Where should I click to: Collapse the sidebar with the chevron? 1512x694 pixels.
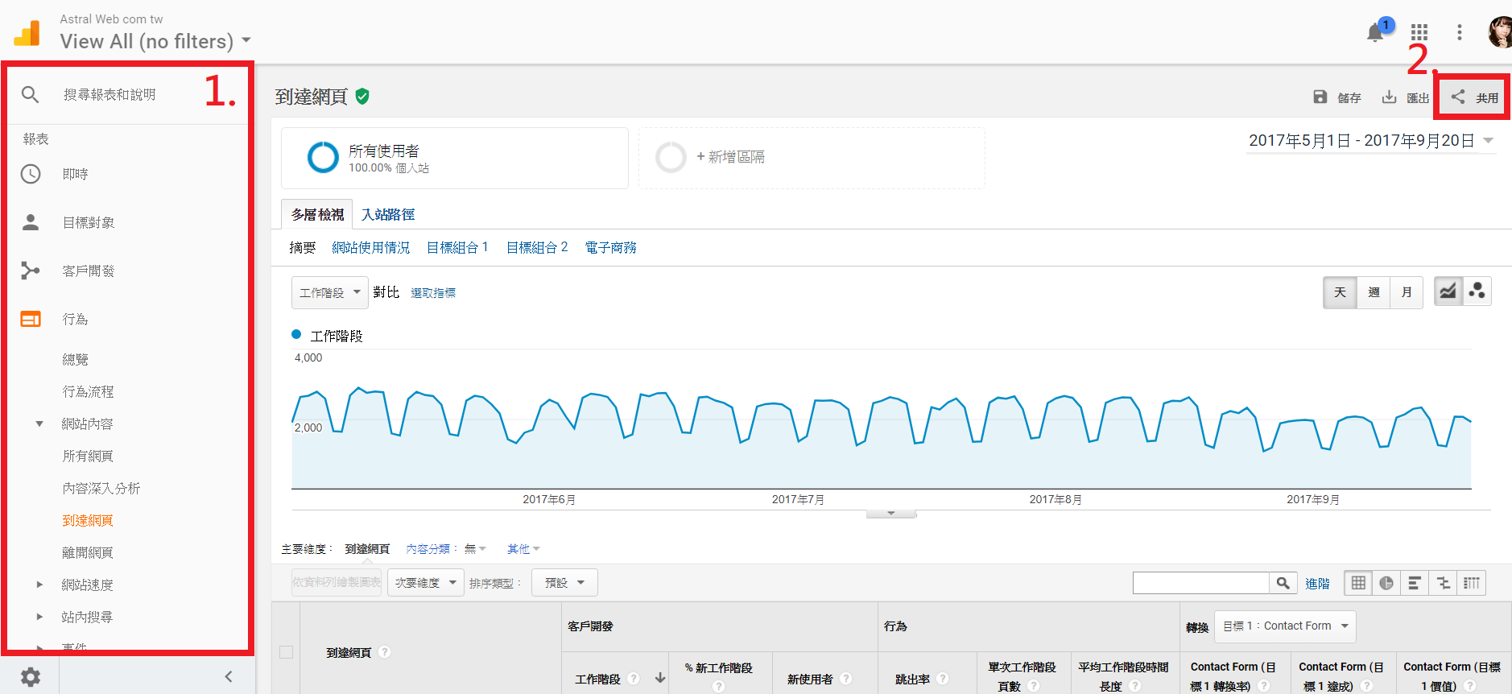coord(229,676)
